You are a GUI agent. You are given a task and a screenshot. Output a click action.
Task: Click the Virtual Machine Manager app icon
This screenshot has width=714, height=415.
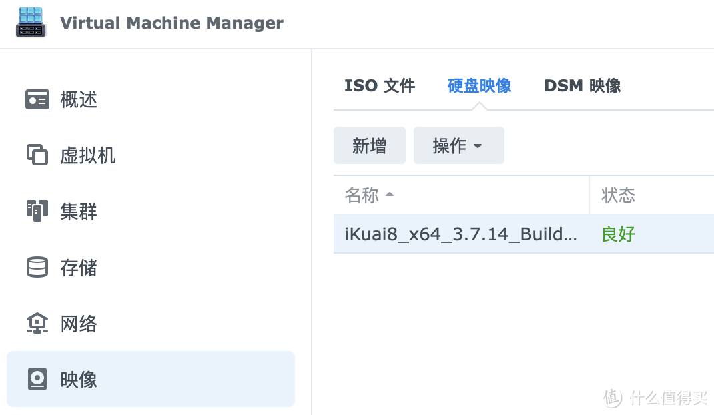point(31,23)
